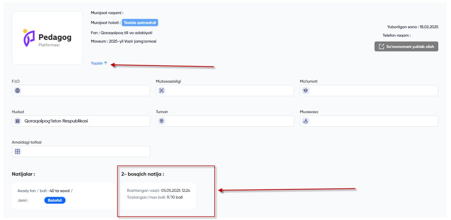
Task: Click the location pin icon in Tuman field
Action: tap(162, 121)
